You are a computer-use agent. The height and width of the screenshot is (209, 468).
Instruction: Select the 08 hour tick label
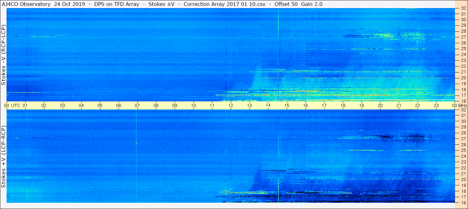point(156,105)
